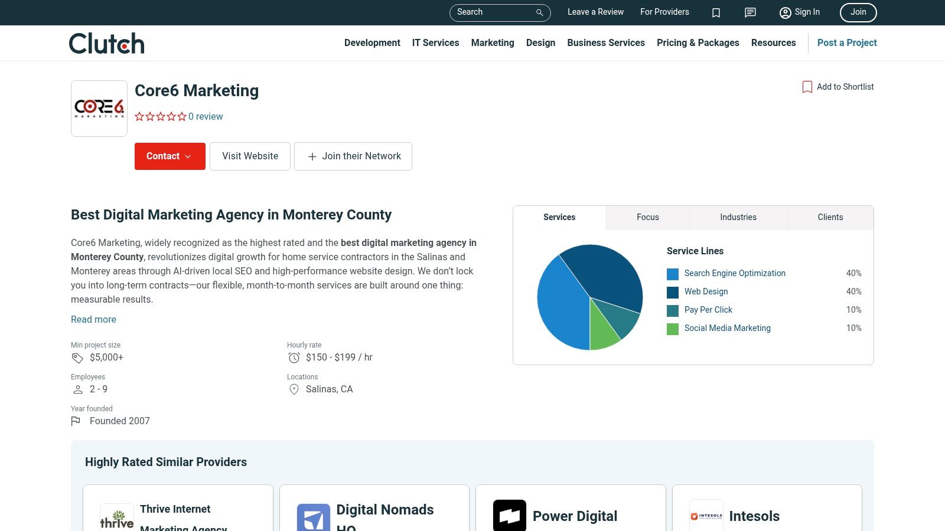The image size is (945, 531).
Task: Open bookmarks from the top bar icon
Action: (715, 12)
